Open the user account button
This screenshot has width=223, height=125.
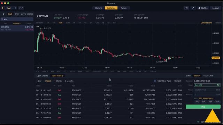pyautogui.click(x=203, y=8)
